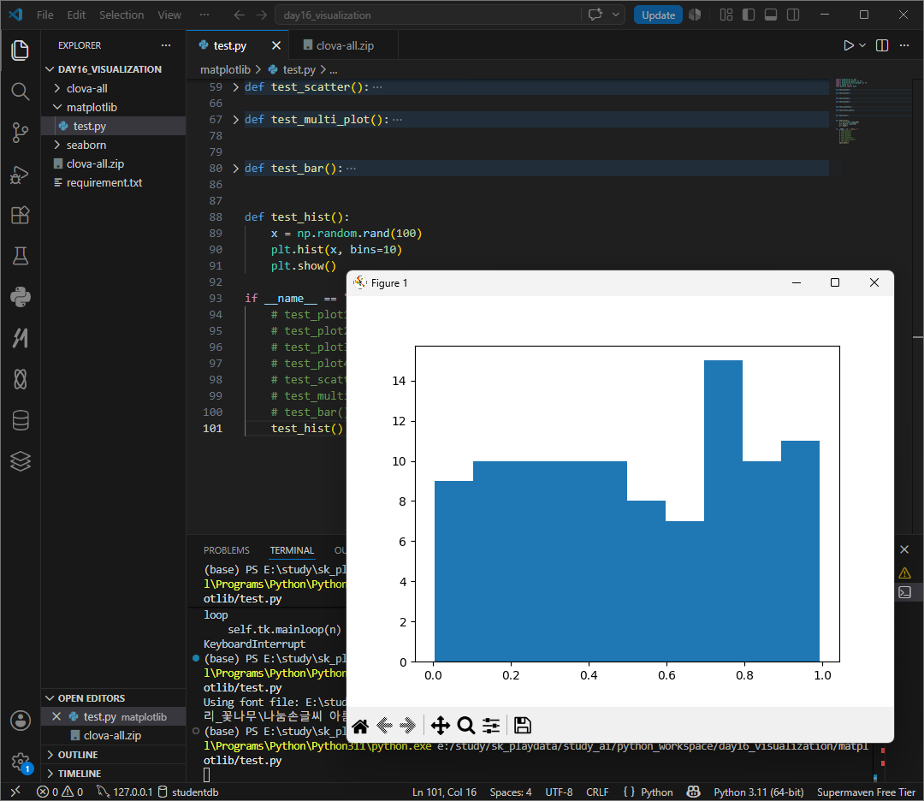Collapse the OPEN EDITORS section

click(91, 697)
